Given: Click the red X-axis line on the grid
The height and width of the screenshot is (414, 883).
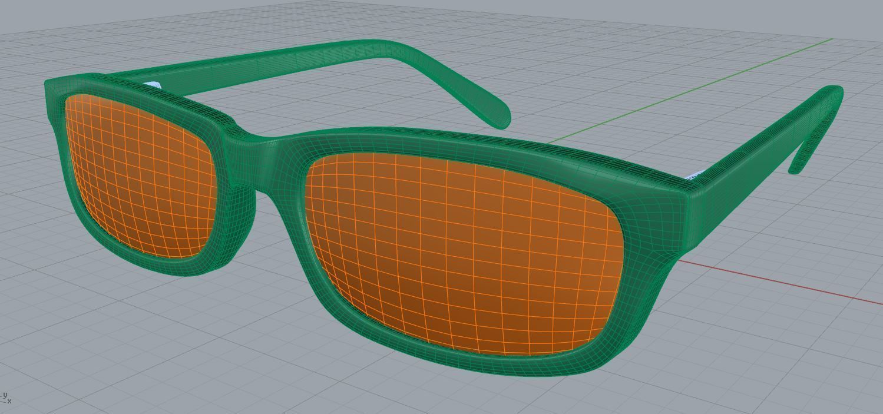Looking at the screenshot, I should coord(781,282).
